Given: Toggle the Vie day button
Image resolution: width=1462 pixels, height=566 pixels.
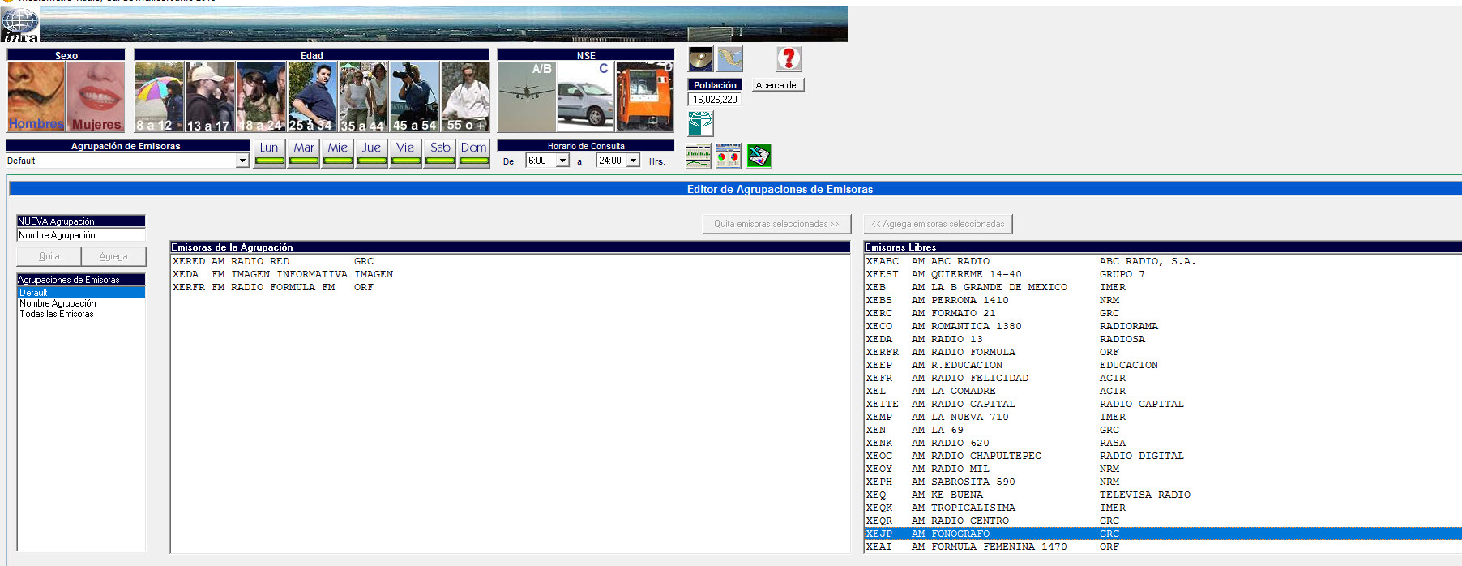Looking at the screenshot, I should coord(405,153).
